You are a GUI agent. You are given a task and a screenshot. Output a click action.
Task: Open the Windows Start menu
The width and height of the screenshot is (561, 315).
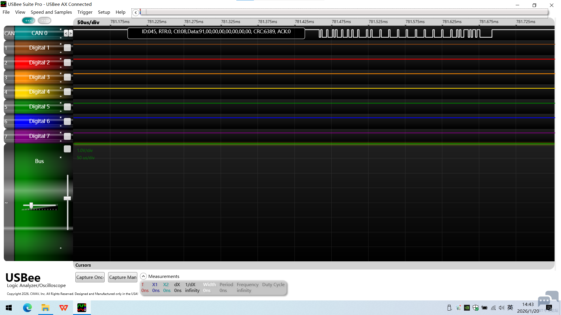(9, 308)
